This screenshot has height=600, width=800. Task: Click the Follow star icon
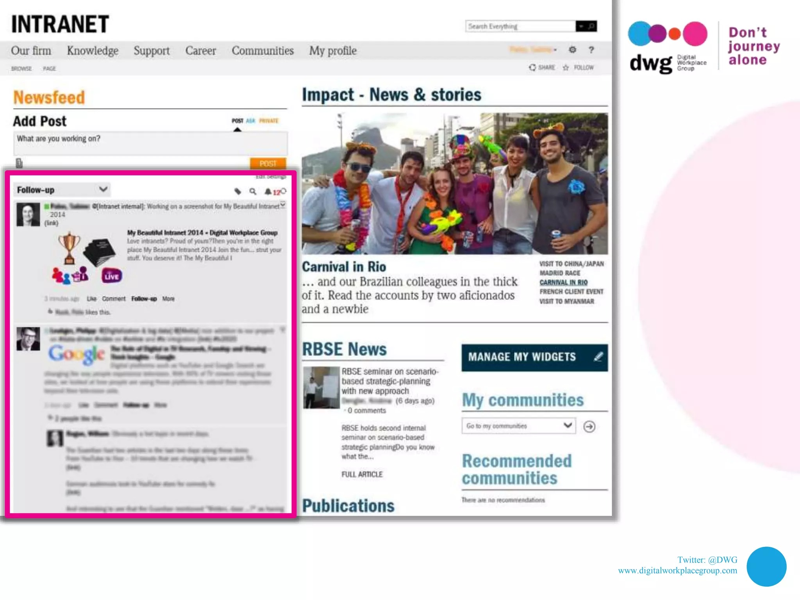[x=566, y=68]
